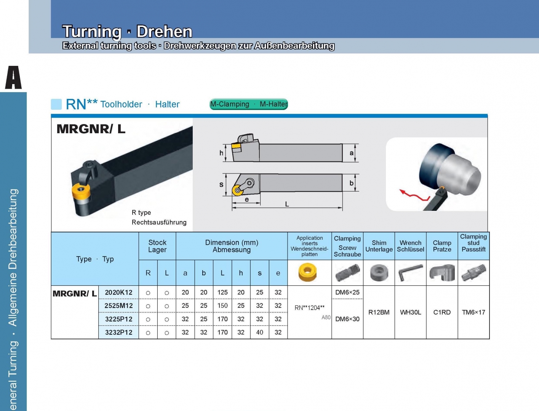The height and width of the screenshot is (411, 539).
Task: Click the clamp part image
Action: click(442, 273)
